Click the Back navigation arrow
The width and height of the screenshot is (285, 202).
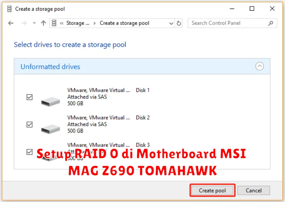click(11, 23)
